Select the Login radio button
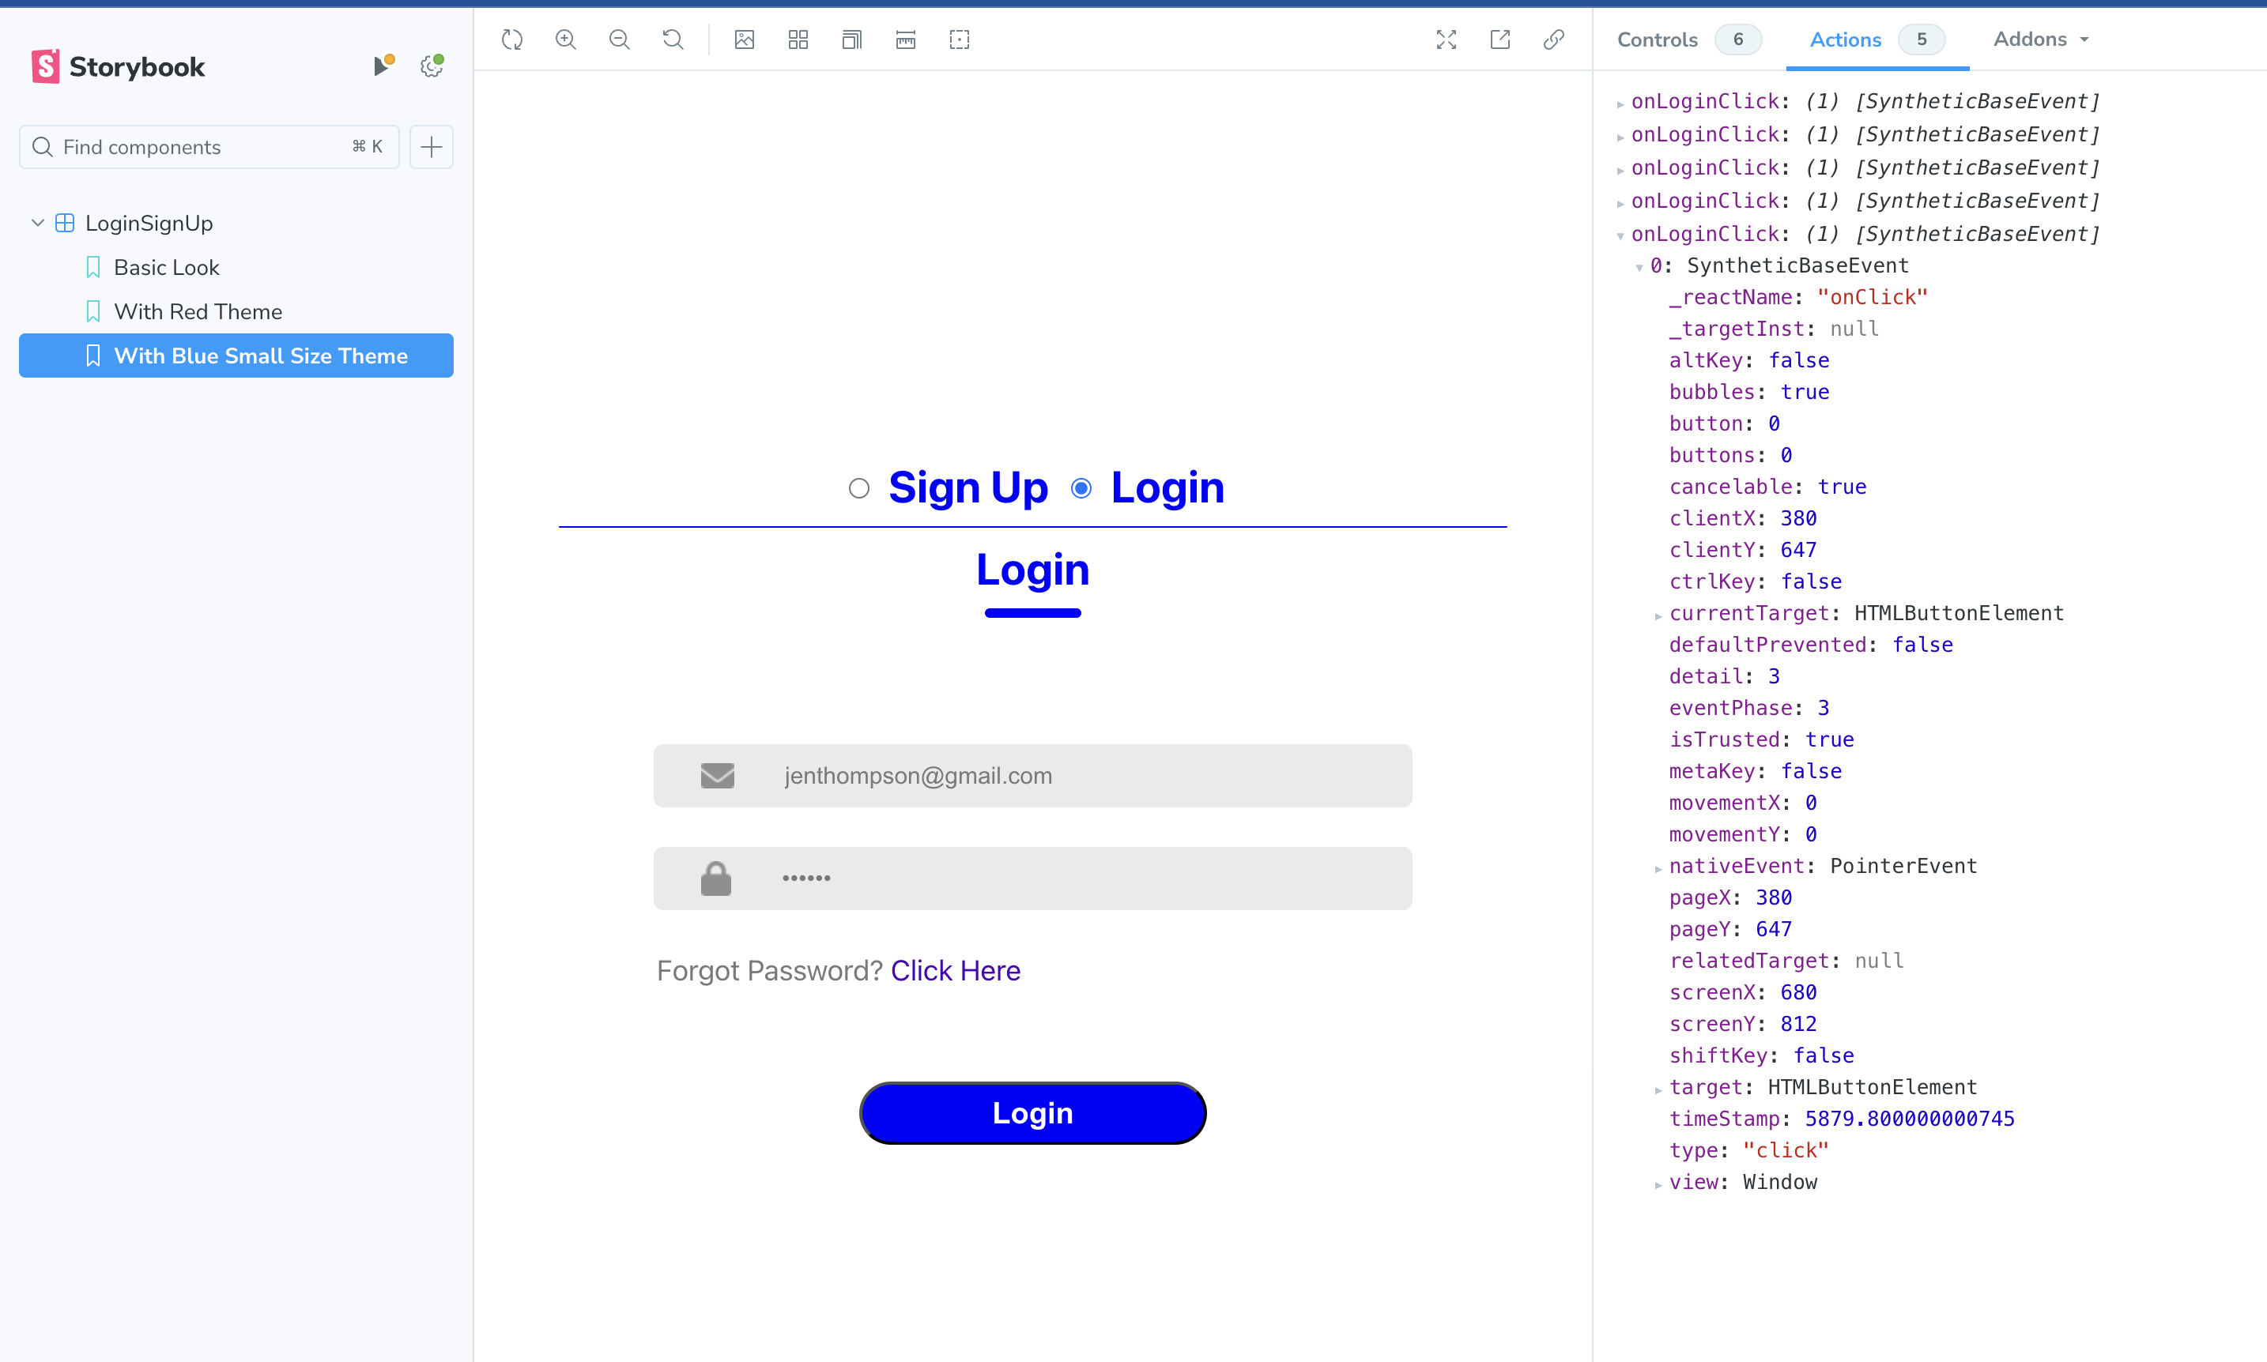Screen dimensions: 2267x1362 [x=1081, y=487]
